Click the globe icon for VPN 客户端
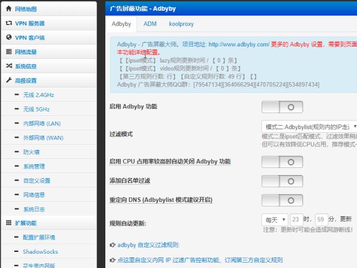The image size is (357, 268). click(8, 38)
